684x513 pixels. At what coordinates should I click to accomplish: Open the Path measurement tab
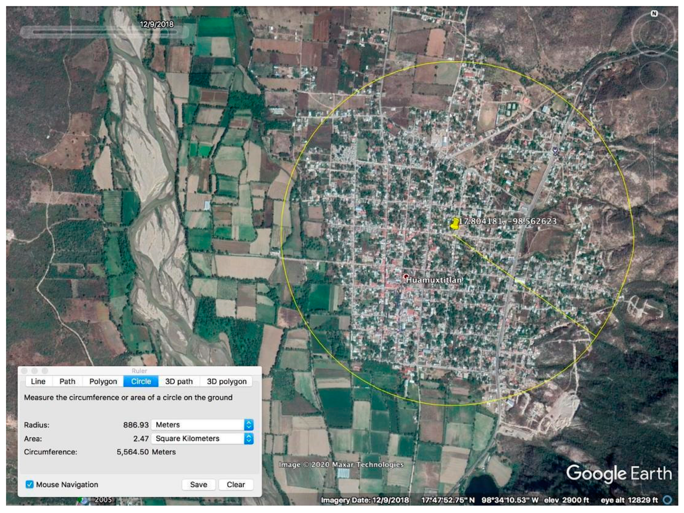tap(67, 381)
